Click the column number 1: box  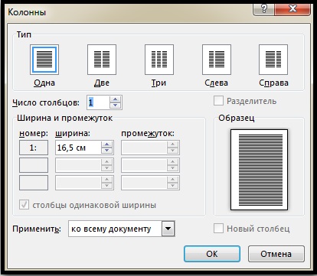click(34, 148)
